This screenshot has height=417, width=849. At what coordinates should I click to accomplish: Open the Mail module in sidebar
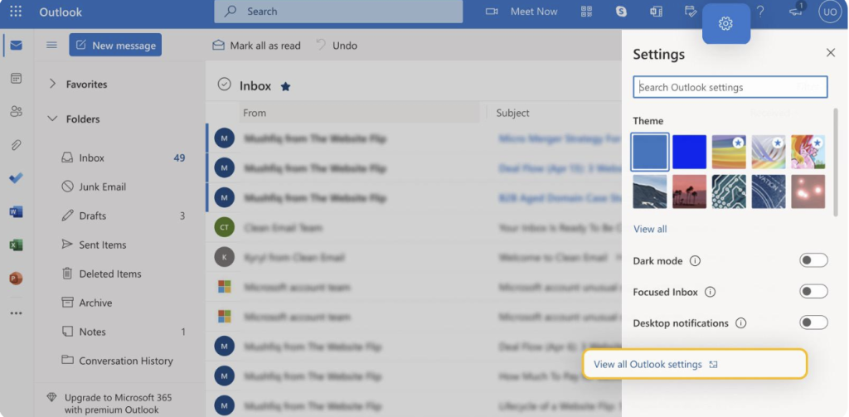click(x=17, y=46)
